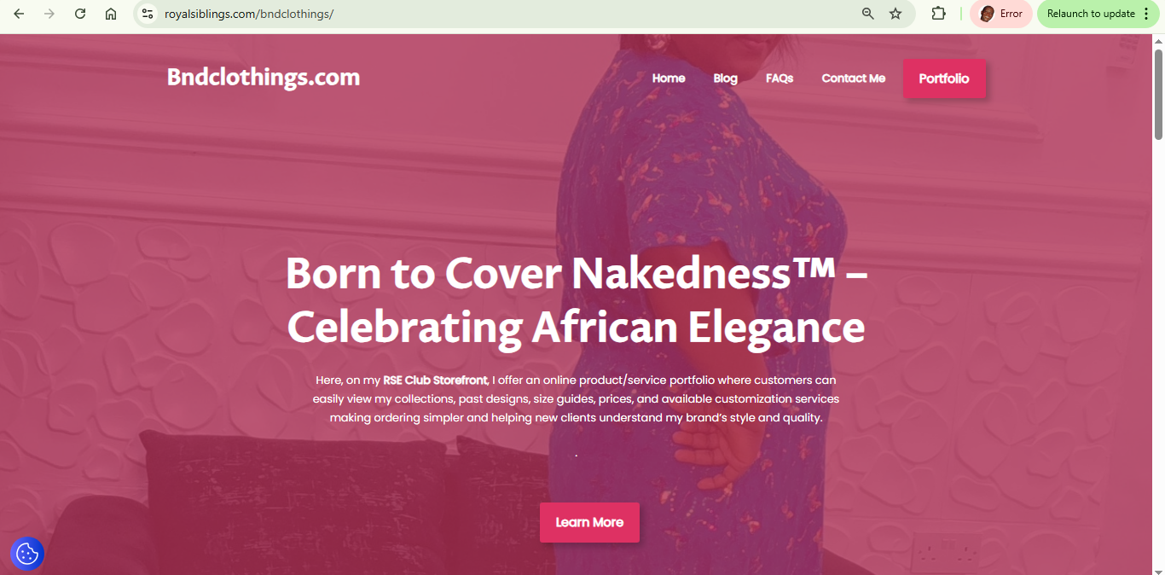1165x575 pixels.
Task: Open the Blog nav link
Action: (725, 78)
